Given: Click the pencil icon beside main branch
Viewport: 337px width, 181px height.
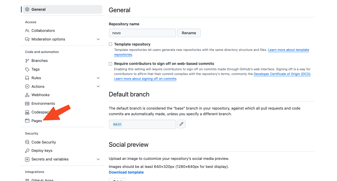Looking at the screenshot, I should [181, 124].
